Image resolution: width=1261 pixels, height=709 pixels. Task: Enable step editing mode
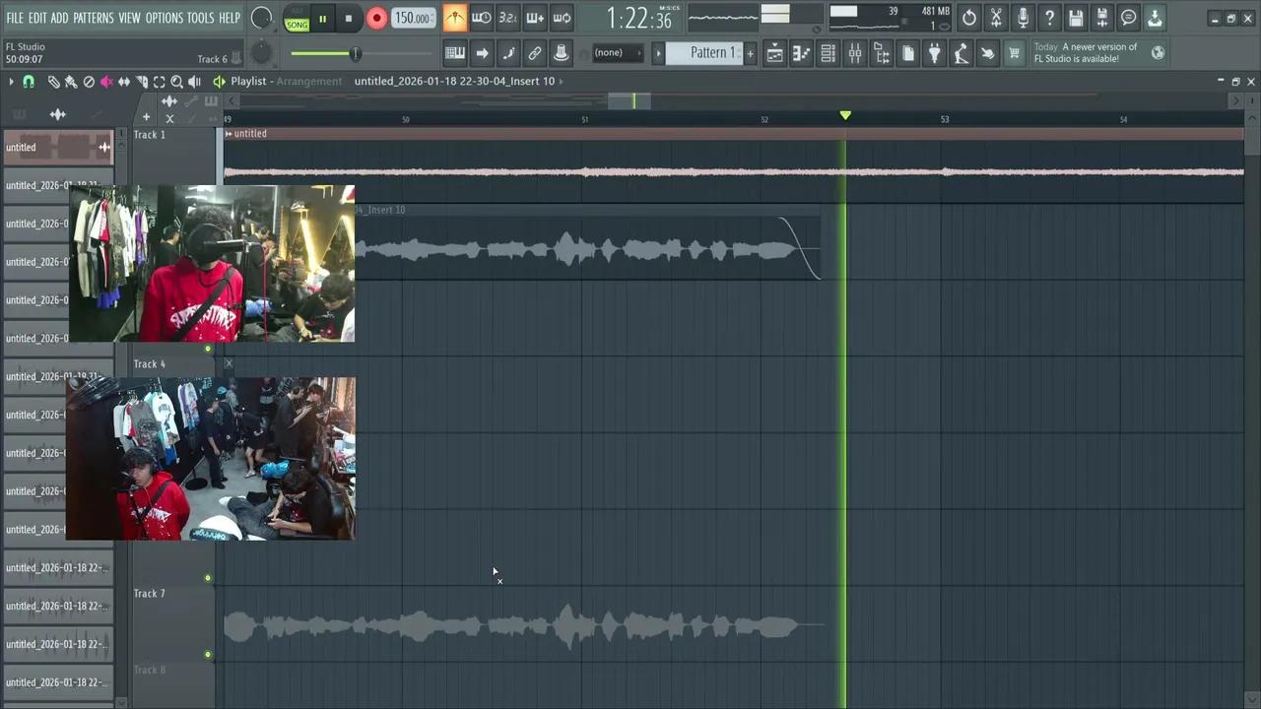click(507, 53)
